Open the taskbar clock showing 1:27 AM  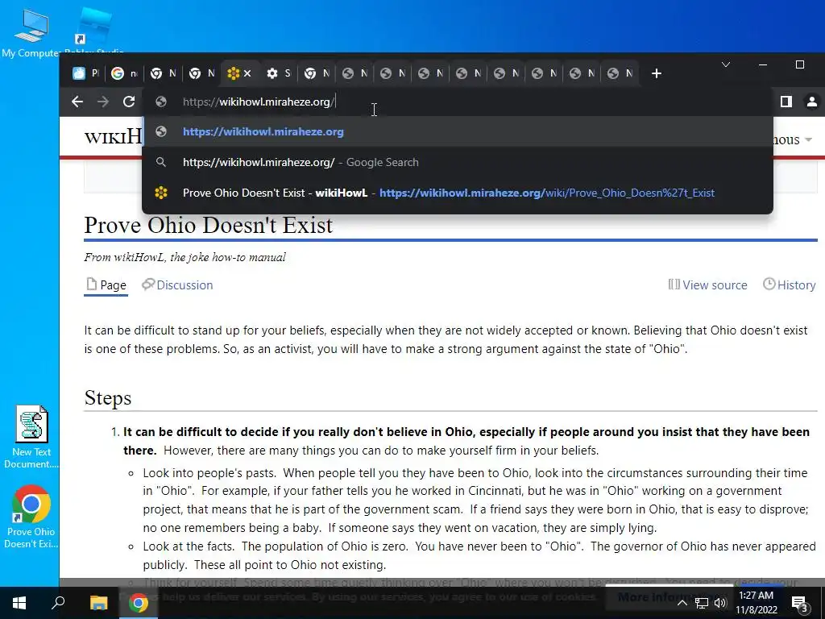(x=757, y=603)
